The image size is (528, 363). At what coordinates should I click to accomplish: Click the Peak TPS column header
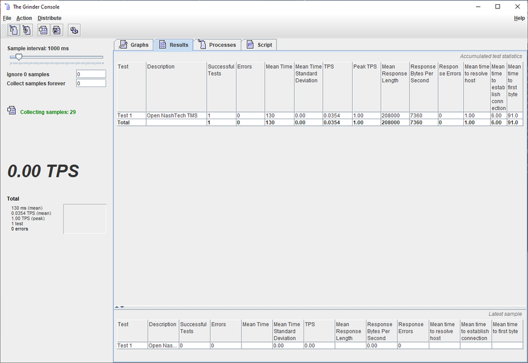click(x=365, y=67)
